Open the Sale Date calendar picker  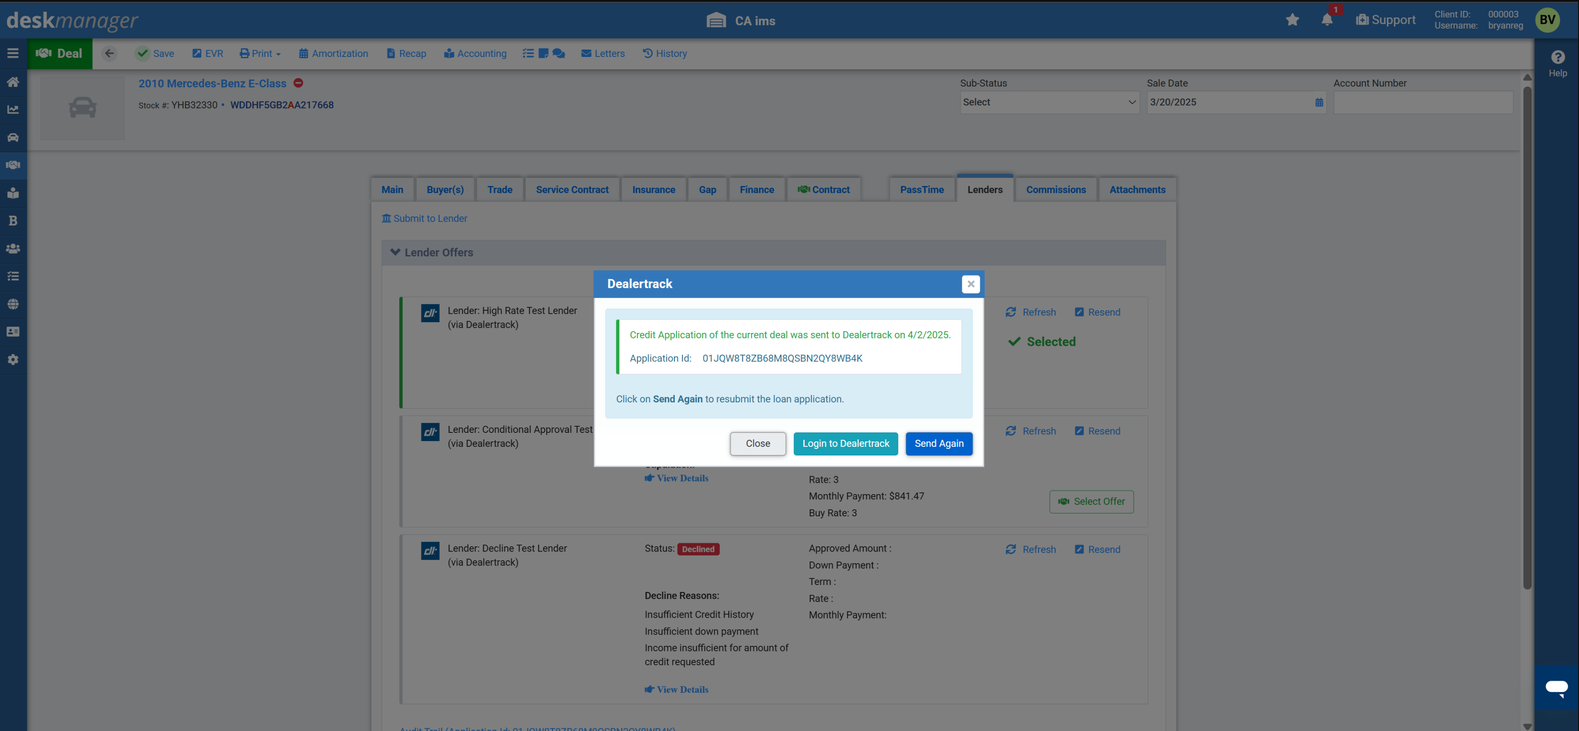click(x=1319, y=102)
